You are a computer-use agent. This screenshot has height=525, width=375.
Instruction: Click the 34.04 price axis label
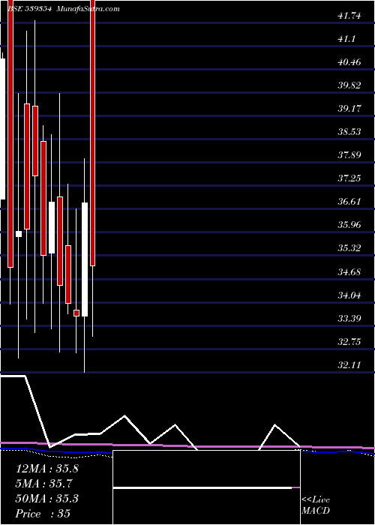(349, 295)
